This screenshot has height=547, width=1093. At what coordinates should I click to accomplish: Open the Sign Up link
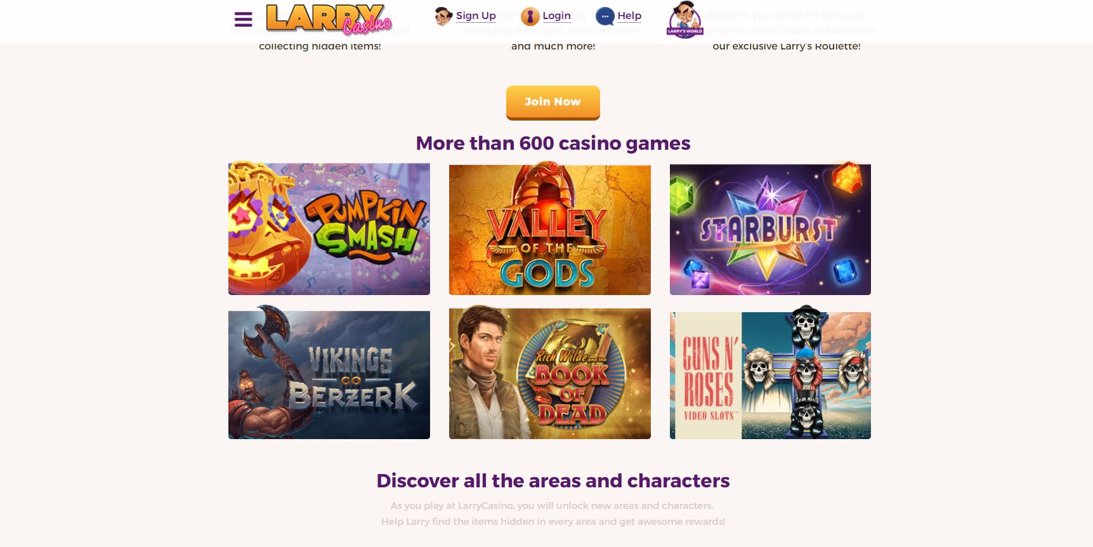476,16
